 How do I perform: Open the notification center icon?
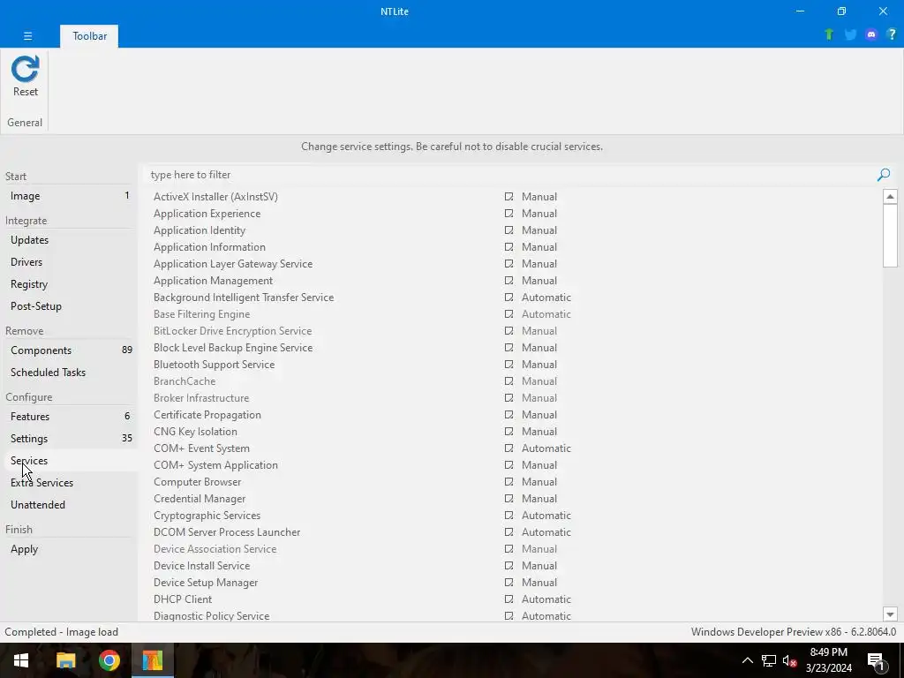tap(876, 660)
